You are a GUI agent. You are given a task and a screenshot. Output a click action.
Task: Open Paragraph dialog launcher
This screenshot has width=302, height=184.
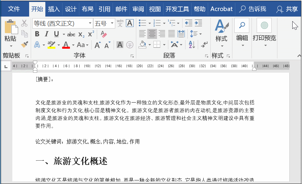coord(207,56)
